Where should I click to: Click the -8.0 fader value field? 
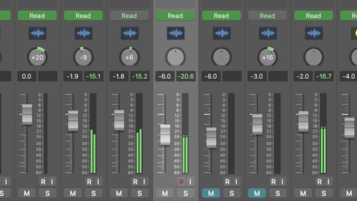click(211, 76)
